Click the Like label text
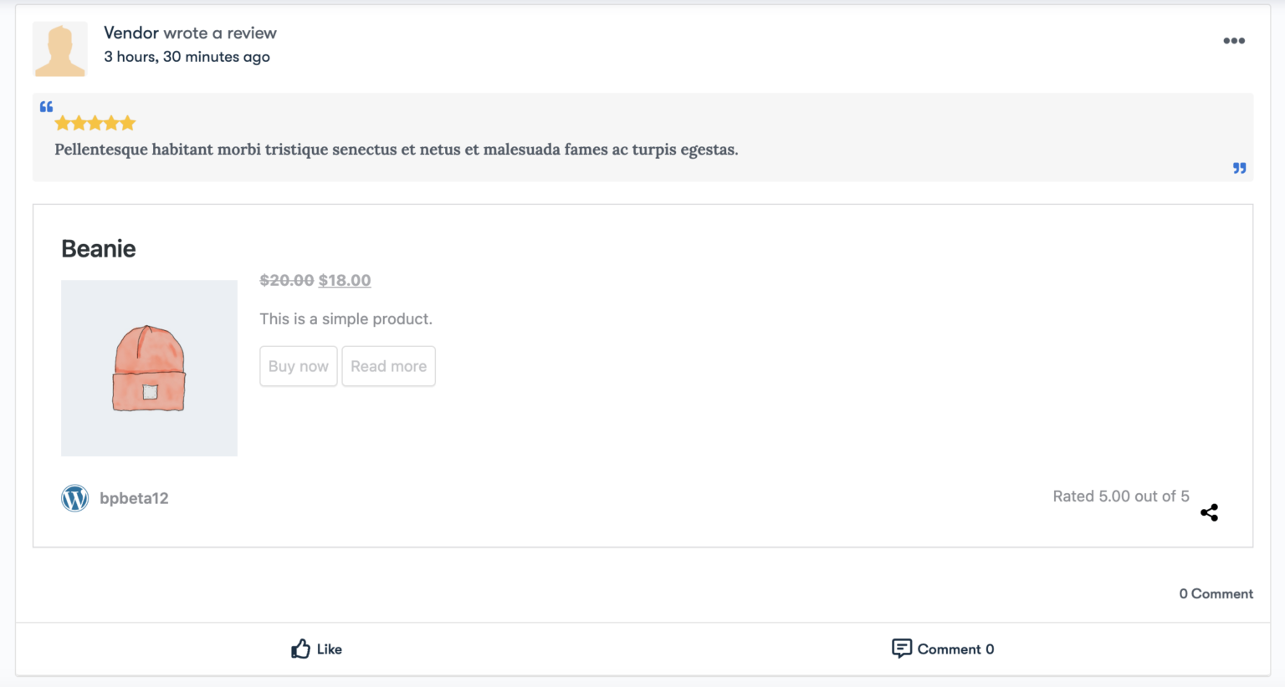The height and width of the screenshot is (687, 1285). click(330, 649)
